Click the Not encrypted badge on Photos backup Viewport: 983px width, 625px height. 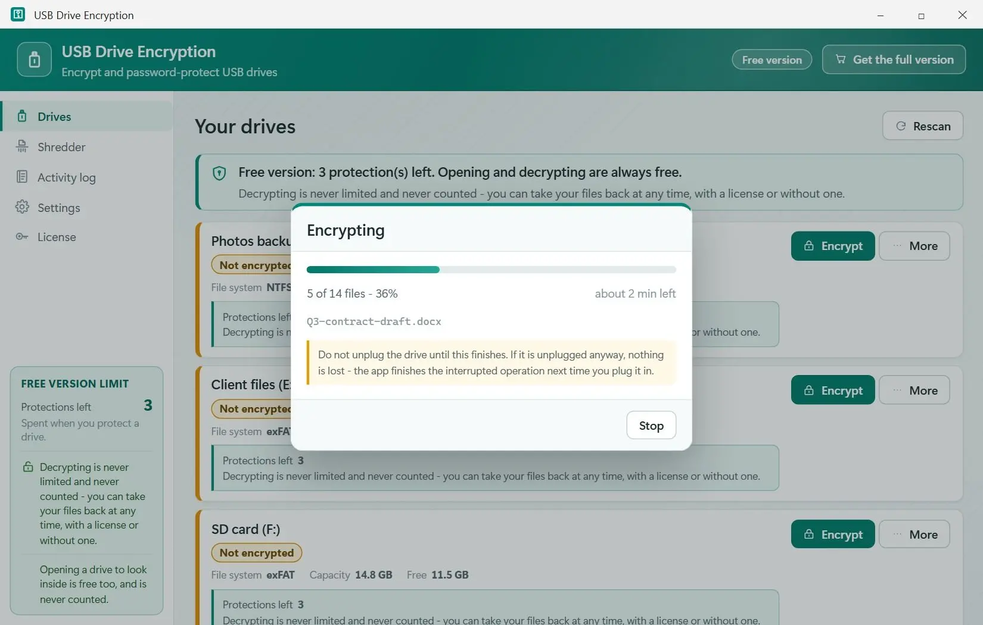[251, 265]
